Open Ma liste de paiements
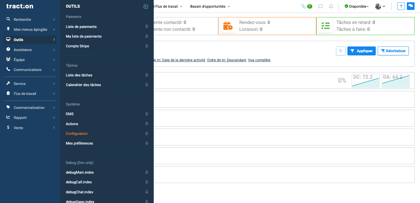The image size is (420, 203). coord(84,36)
